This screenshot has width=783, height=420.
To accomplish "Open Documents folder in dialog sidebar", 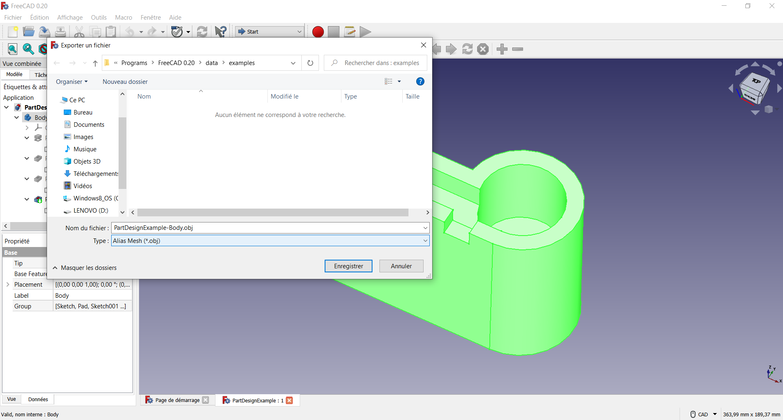I will [89, 124].
